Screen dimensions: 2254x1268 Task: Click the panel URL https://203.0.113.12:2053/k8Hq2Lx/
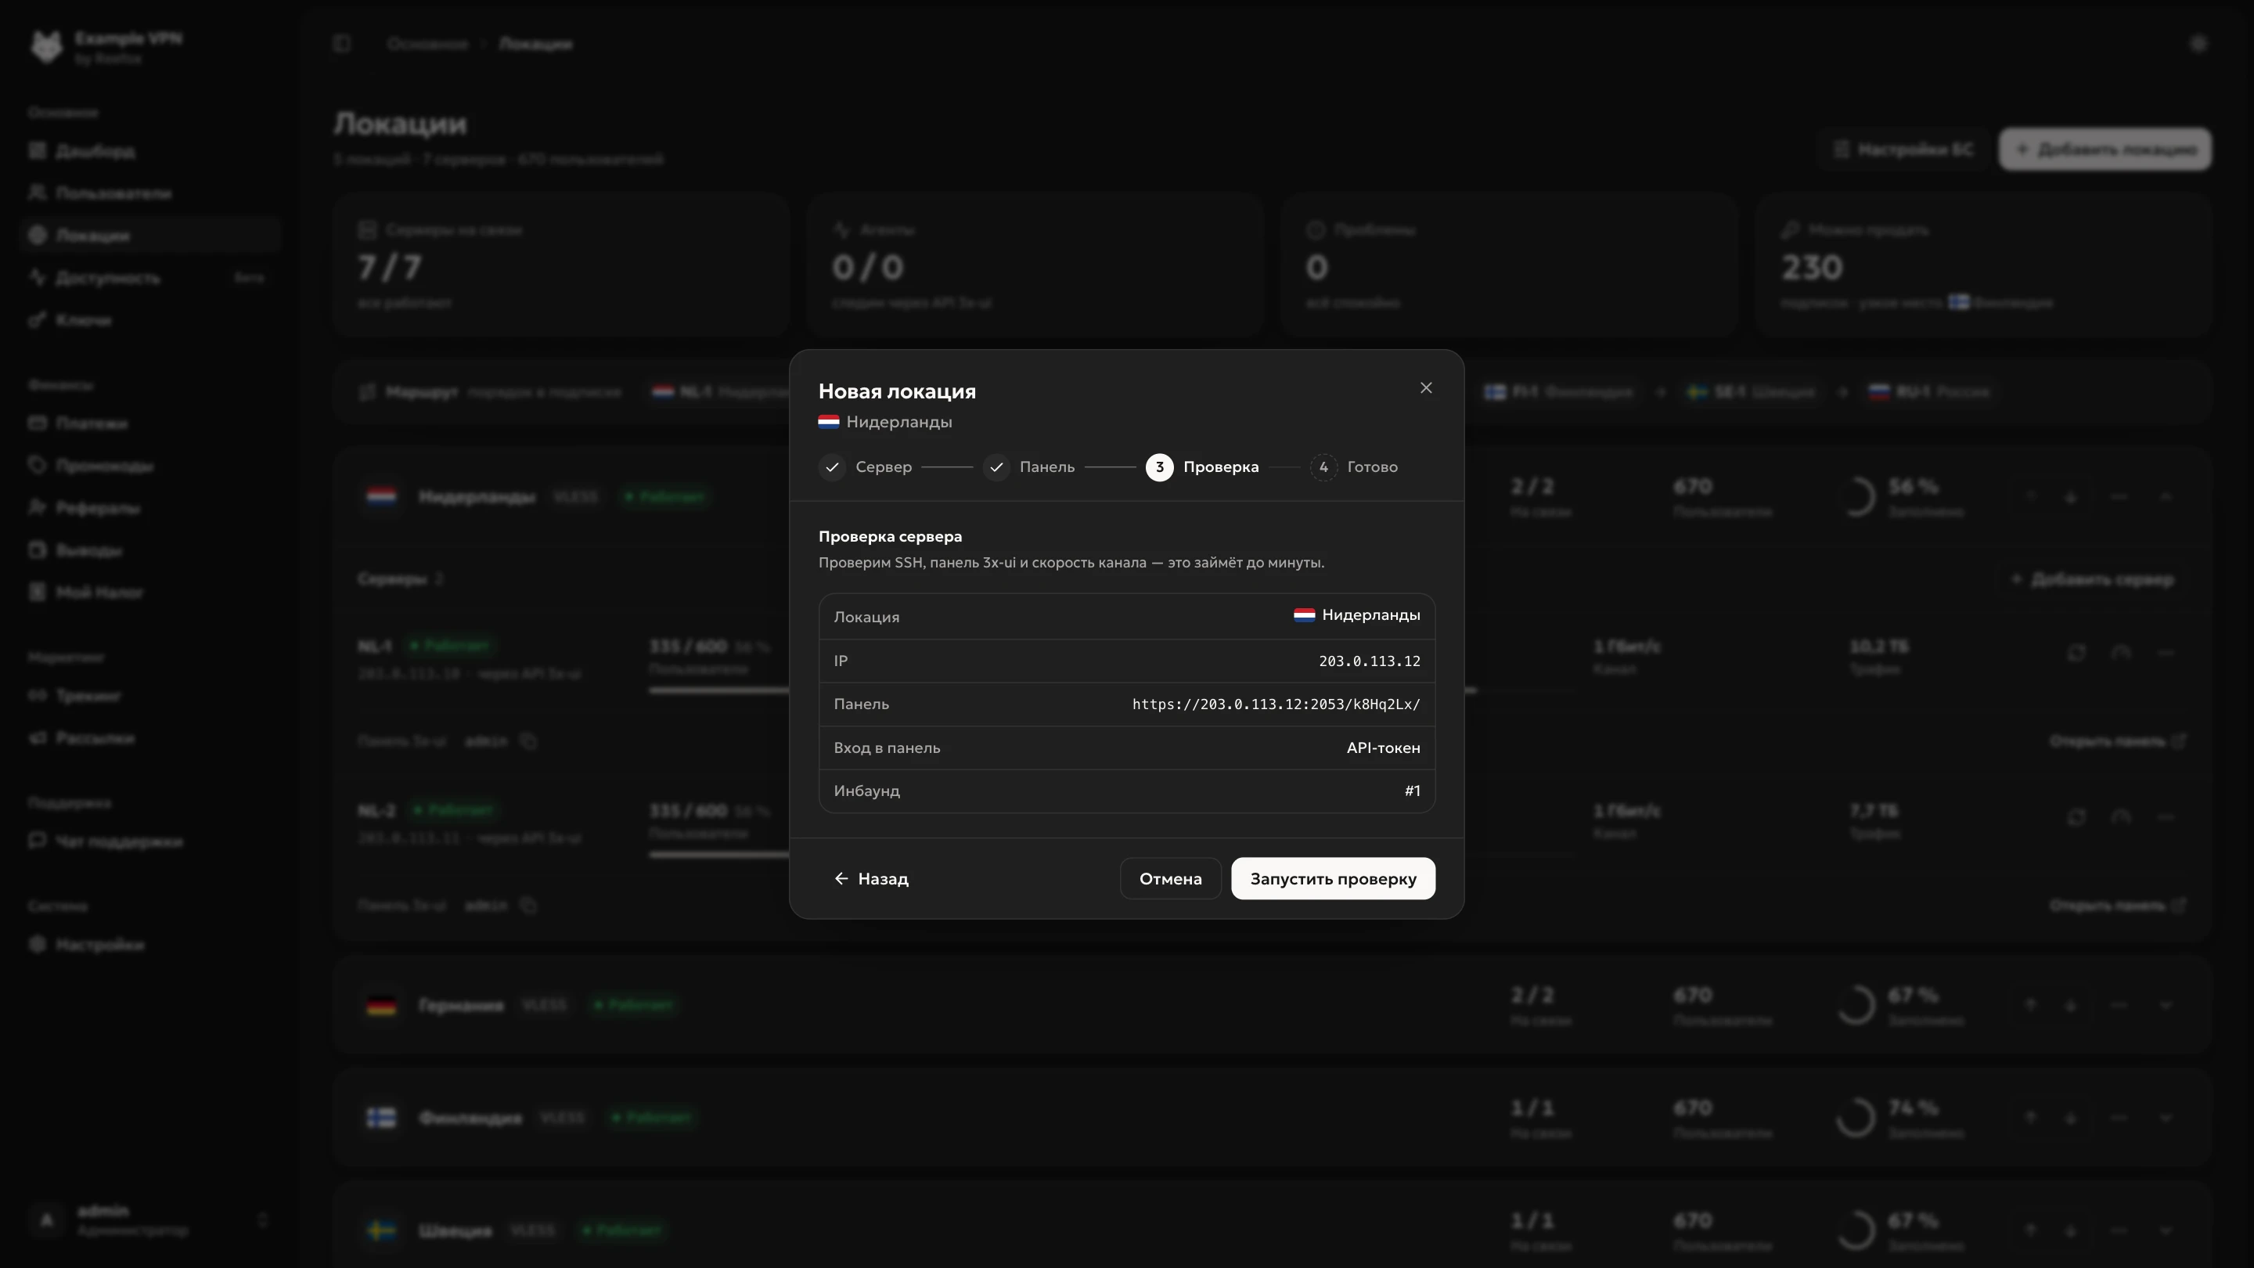click(x=1276, y=704)
